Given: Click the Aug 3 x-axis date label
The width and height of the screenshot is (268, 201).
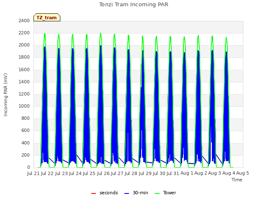Looking at the screenshot, I should tap(215, 173).
